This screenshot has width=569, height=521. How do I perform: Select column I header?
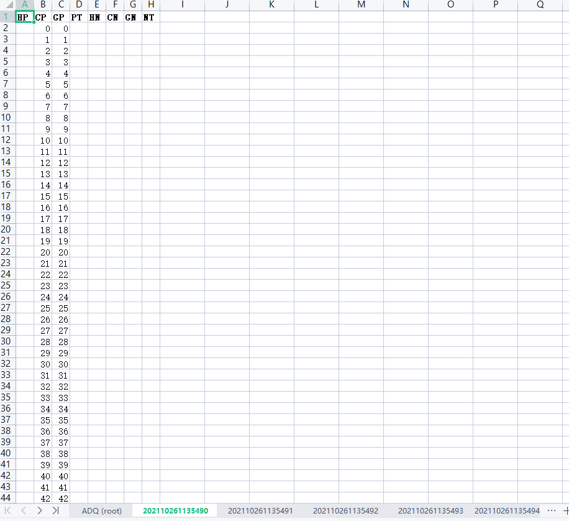182,5
